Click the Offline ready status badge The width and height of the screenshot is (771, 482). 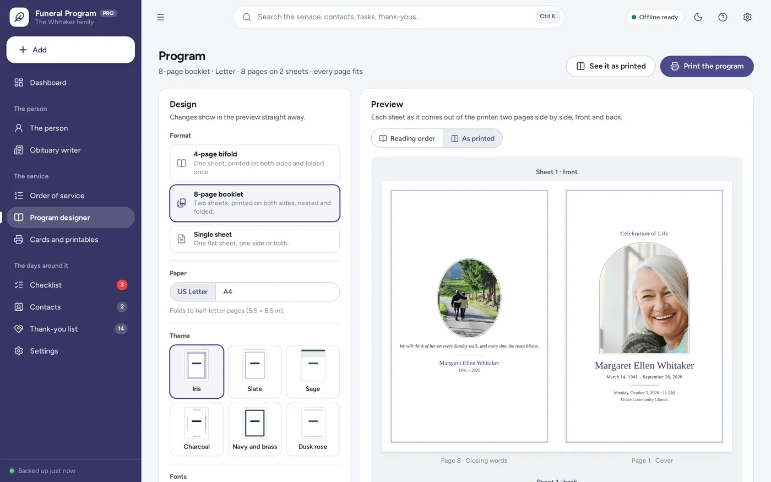tap(655, 17)
